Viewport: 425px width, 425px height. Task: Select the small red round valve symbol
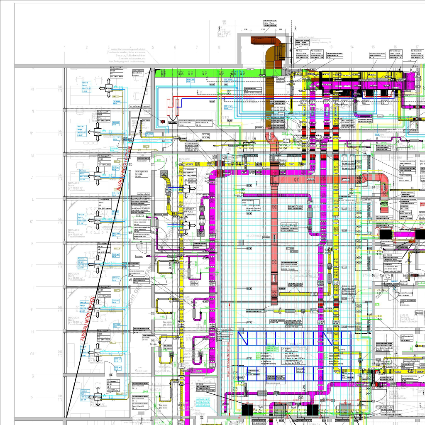[x=163, y=121]
